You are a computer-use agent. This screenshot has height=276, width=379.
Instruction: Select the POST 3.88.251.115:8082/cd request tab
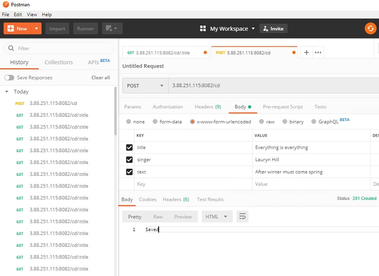(x=254, y=52)
